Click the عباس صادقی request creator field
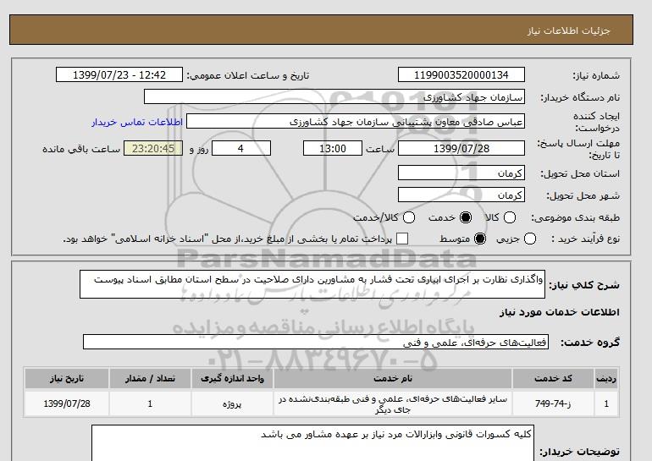This screenshot has width=652, height=461. pos(356,122)
